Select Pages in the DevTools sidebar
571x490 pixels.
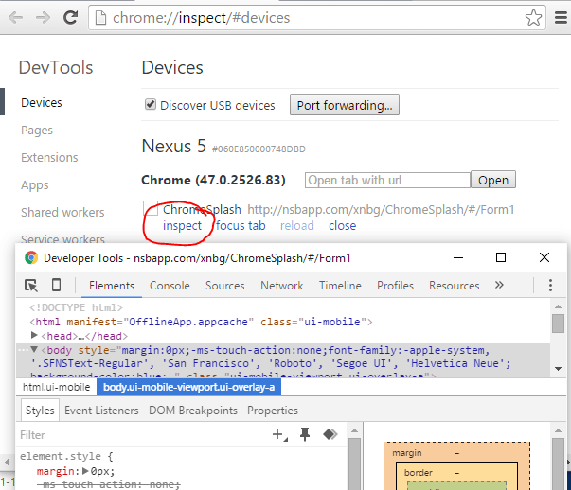tap(37, 131)
